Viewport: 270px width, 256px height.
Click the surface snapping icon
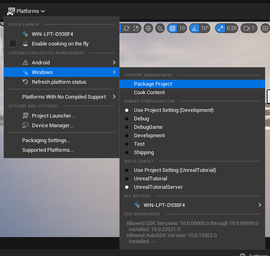(161, 28)
